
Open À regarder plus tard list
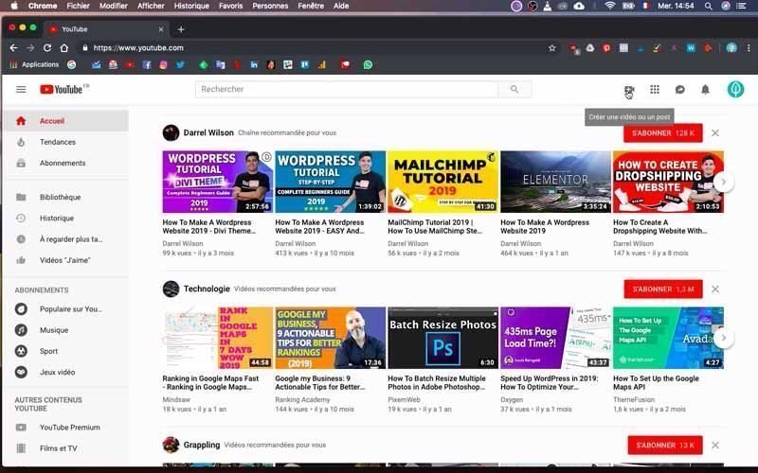pos(65,239)
